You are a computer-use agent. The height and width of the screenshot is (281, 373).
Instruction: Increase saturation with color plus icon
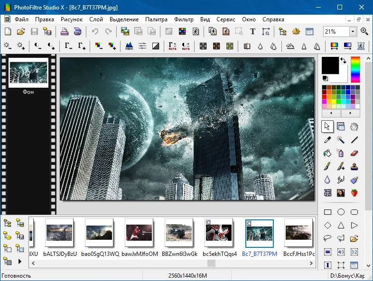coord(112,46)
